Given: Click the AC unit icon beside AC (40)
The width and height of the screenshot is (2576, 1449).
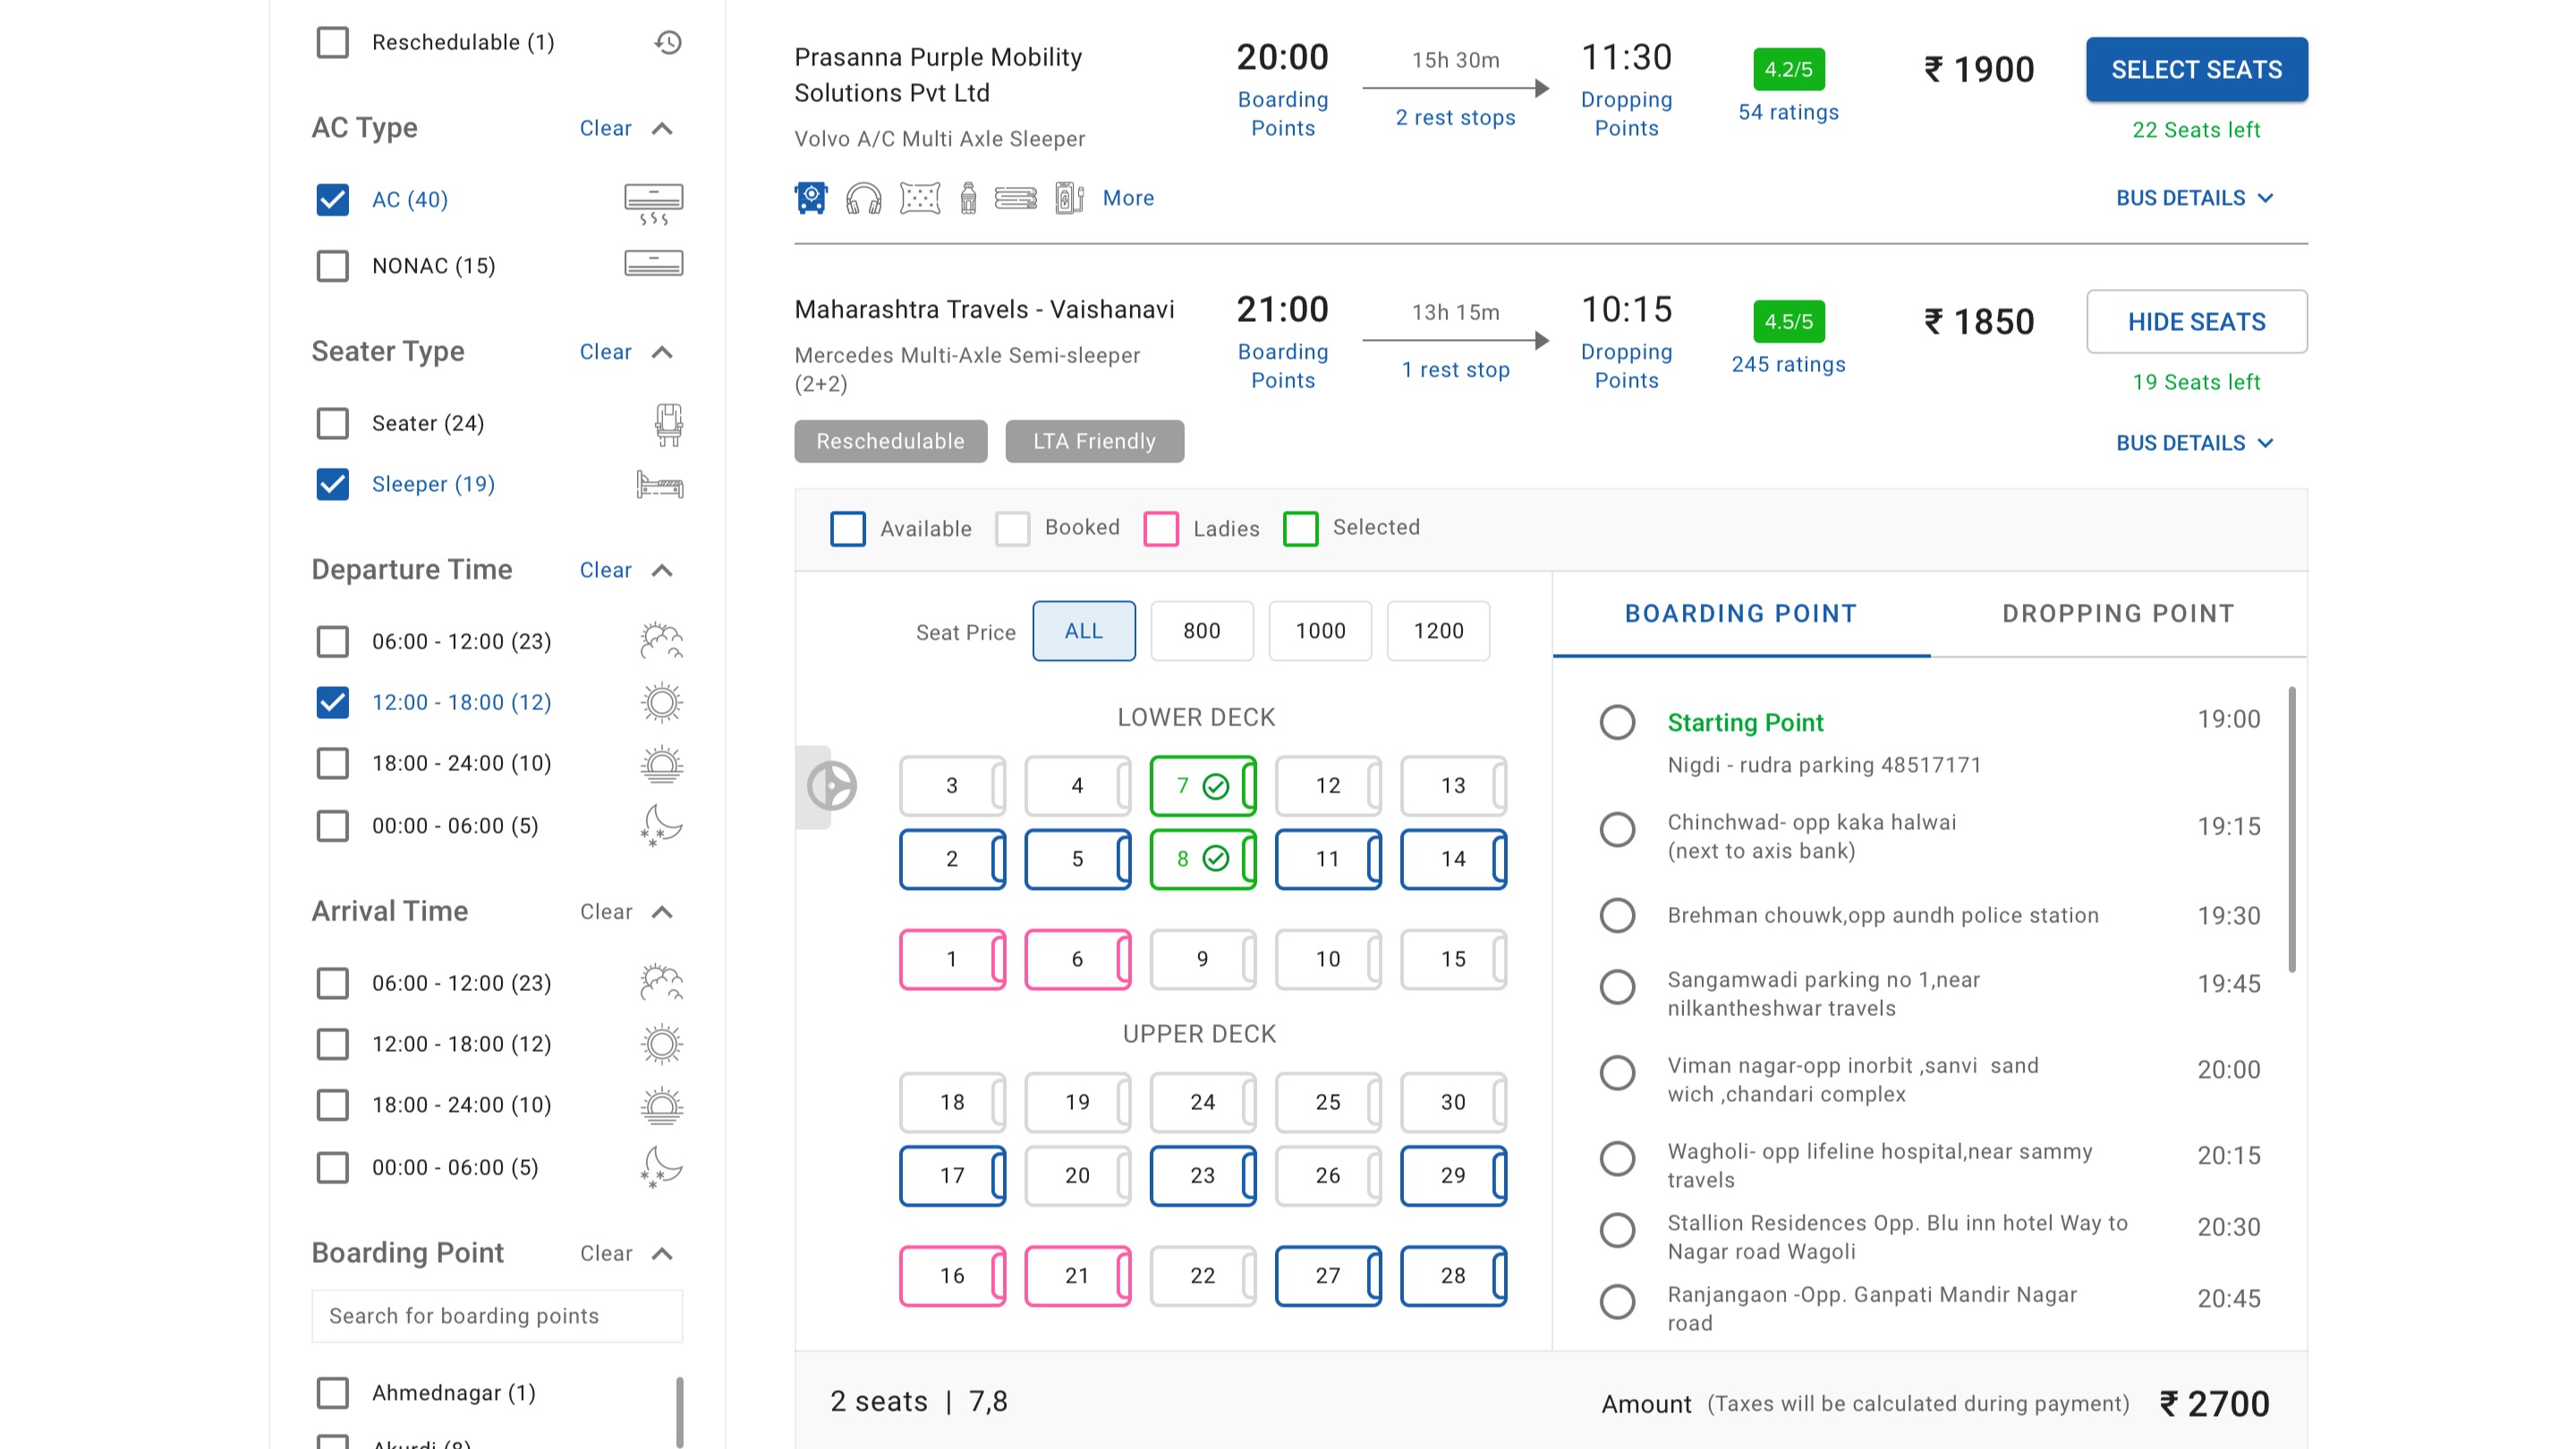Looking at the screenshot, I should pyautogui.click(x=654, y=203).
